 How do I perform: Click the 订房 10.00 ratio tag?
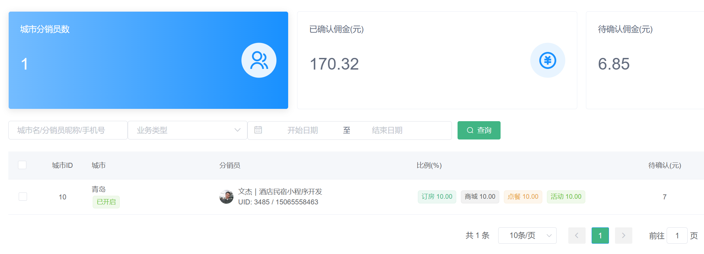437,197
